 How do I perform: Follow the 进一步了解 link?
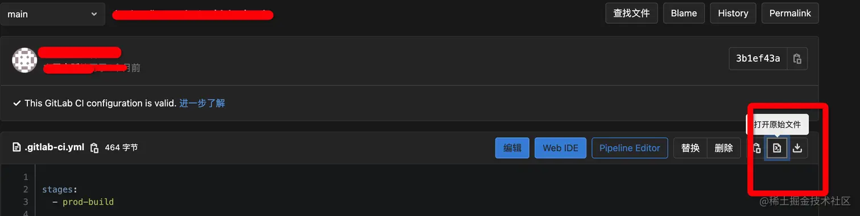pos(202,103)
